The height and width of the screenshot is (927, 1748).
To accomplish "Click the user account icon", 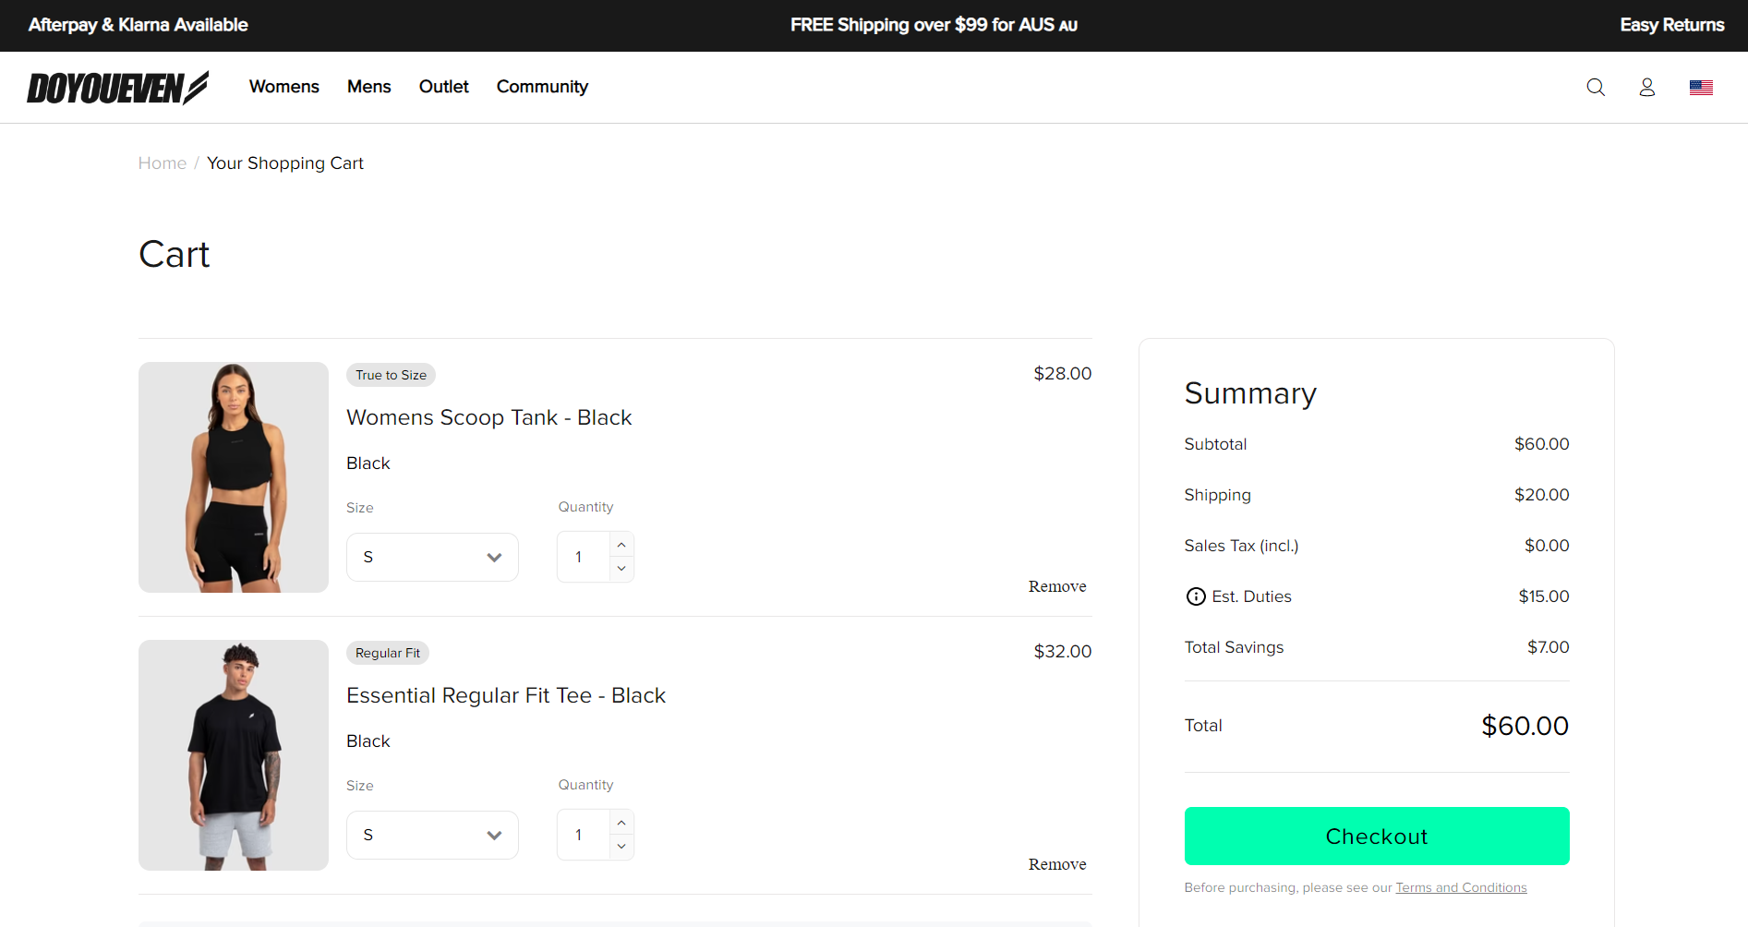I will pos(1646,87).
